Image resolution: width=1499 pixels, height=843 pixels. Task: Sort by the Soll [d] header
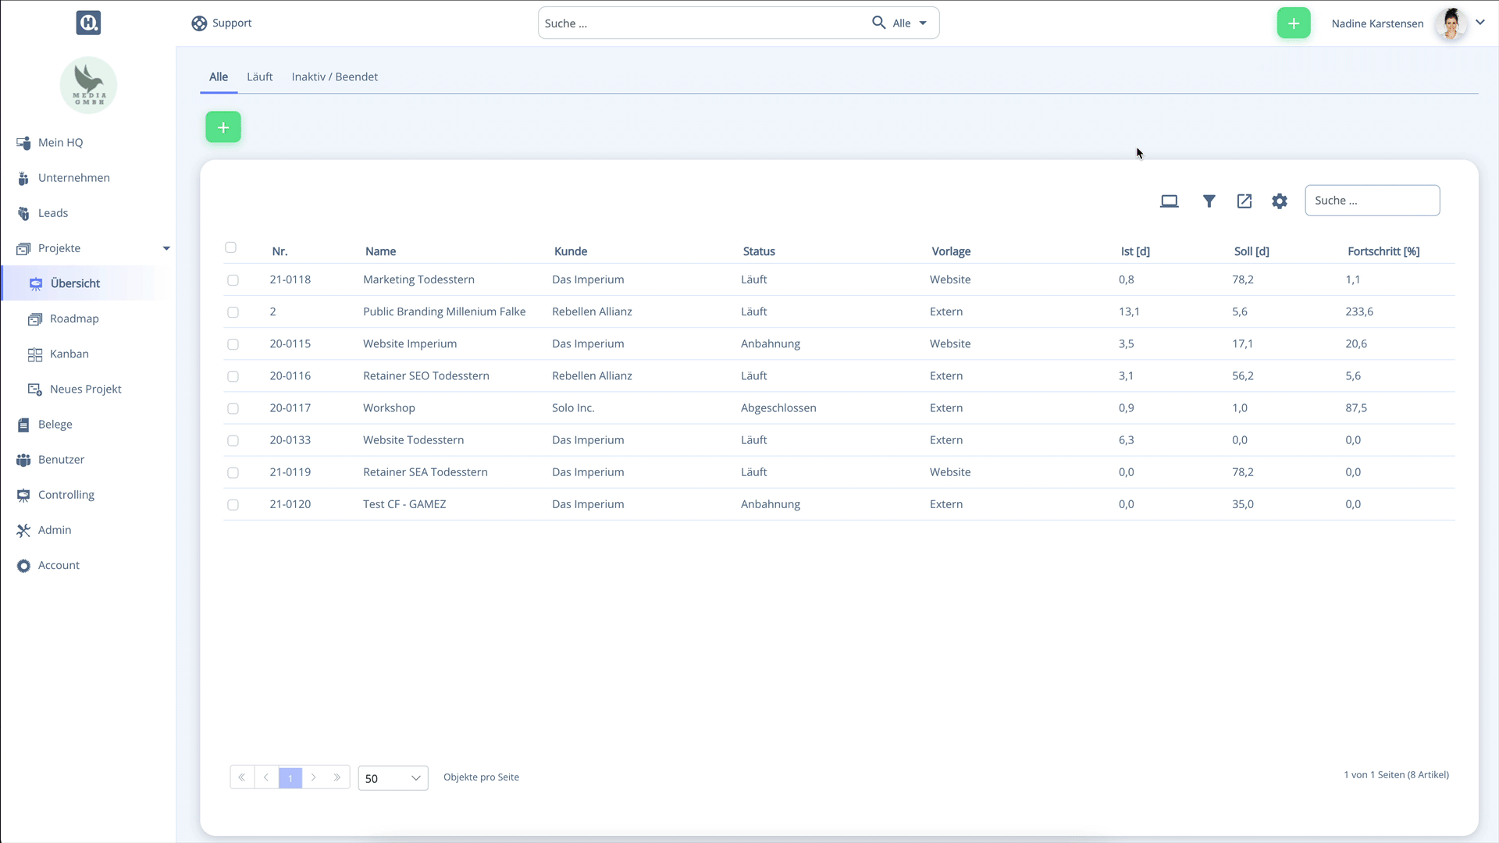[1252, 251]
